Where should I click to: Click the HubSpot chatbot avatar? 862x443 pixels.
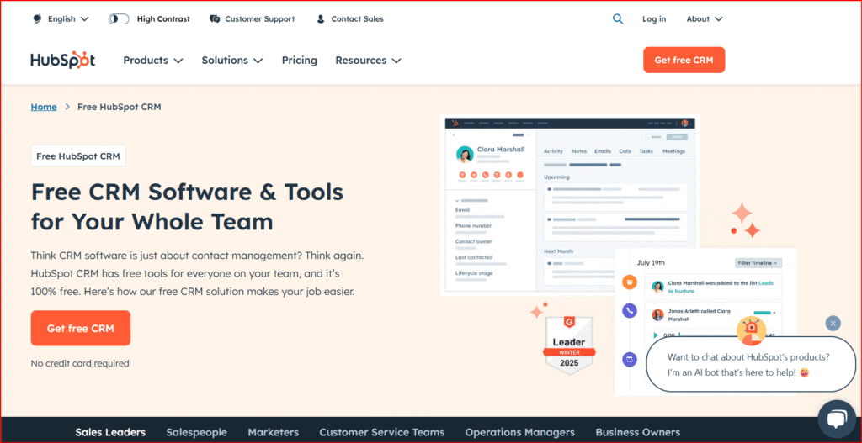pos(751,331)
